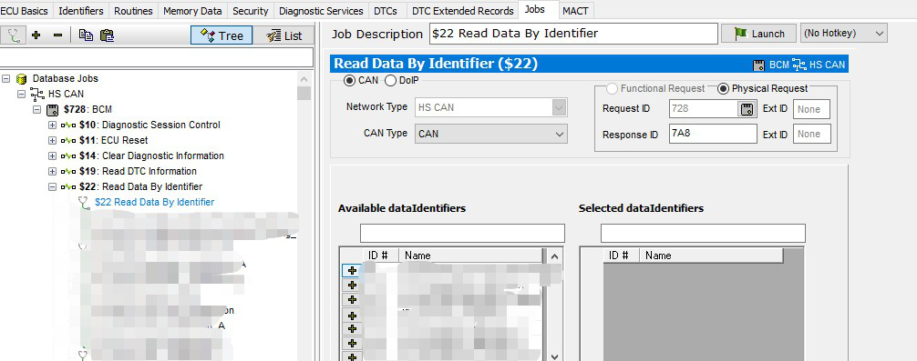Select the CAN radio button

[x=350, y=81]
